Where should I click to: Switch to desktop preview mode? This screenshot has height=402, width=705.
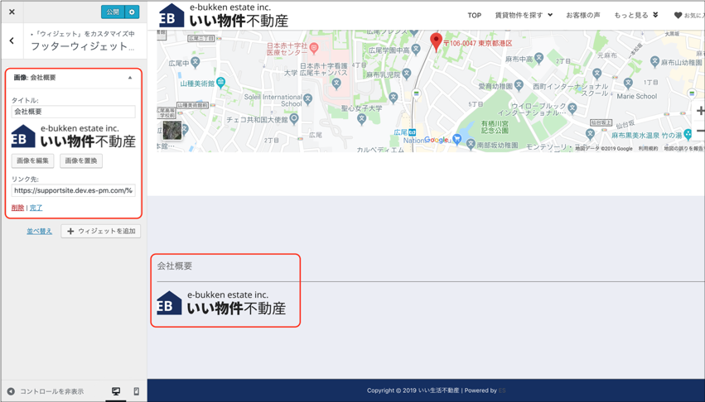click(116, 391)
